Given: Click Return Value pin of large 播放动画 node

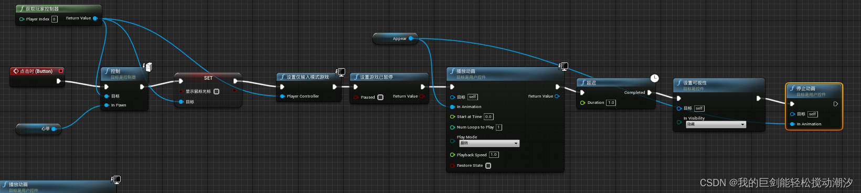Looking at the screenshot, I should click(557, 96).
